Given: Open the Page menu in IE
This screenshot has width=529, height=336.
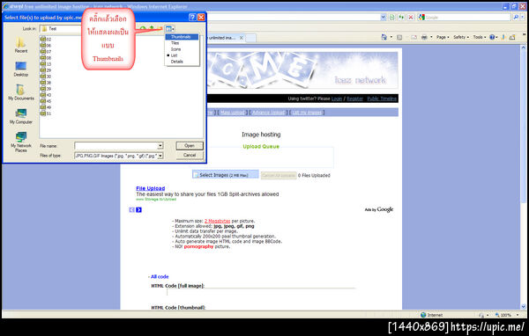Looking at the screenshot, I should click(x=443, y=37).
